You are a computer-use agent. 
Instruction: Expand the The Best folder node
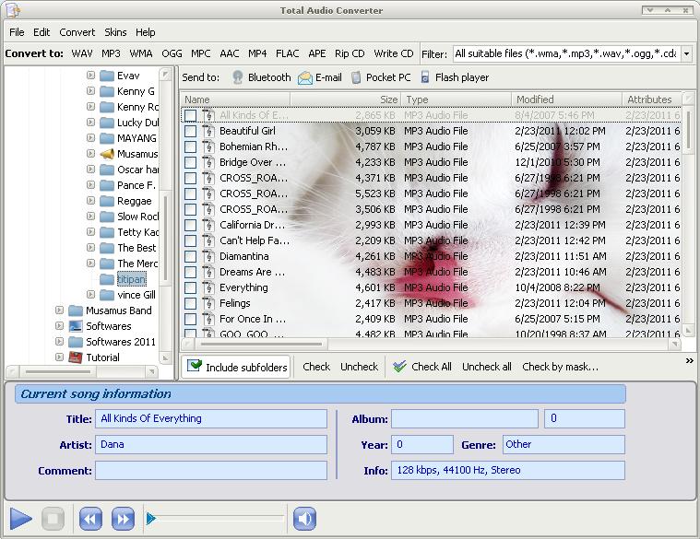point(90,248)
